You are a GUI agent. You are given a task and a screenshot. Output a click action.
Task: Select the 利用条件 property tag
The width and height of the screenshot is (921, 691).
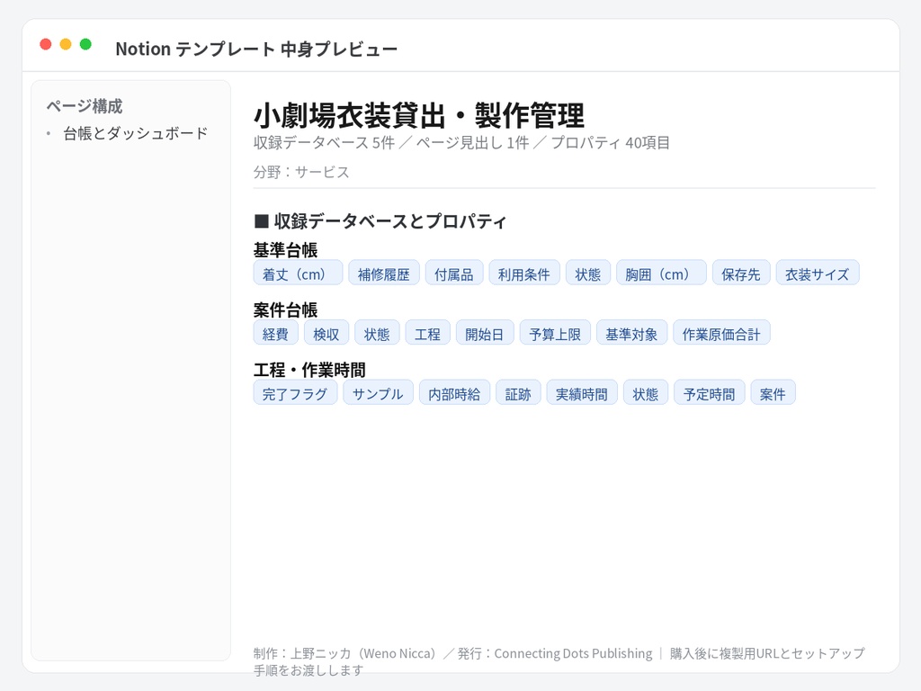pos(524,273)
